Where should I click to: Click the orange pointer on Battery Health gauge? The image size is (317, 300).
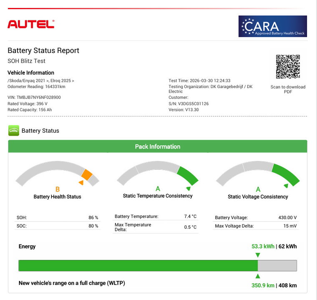(81, 182)
